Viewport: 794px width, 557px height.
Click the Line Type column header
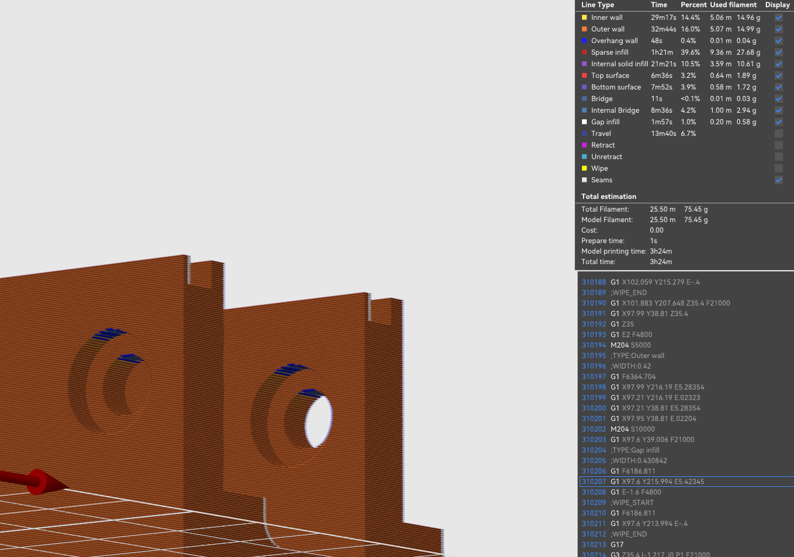click(597, 5)
